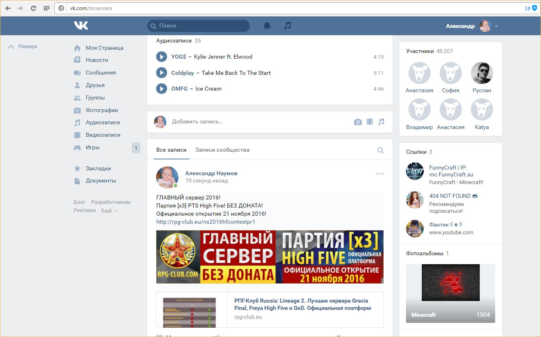Viewport: 541px width, 337px height.
Task: Open Фантик link
Action: tap(446, 225)
